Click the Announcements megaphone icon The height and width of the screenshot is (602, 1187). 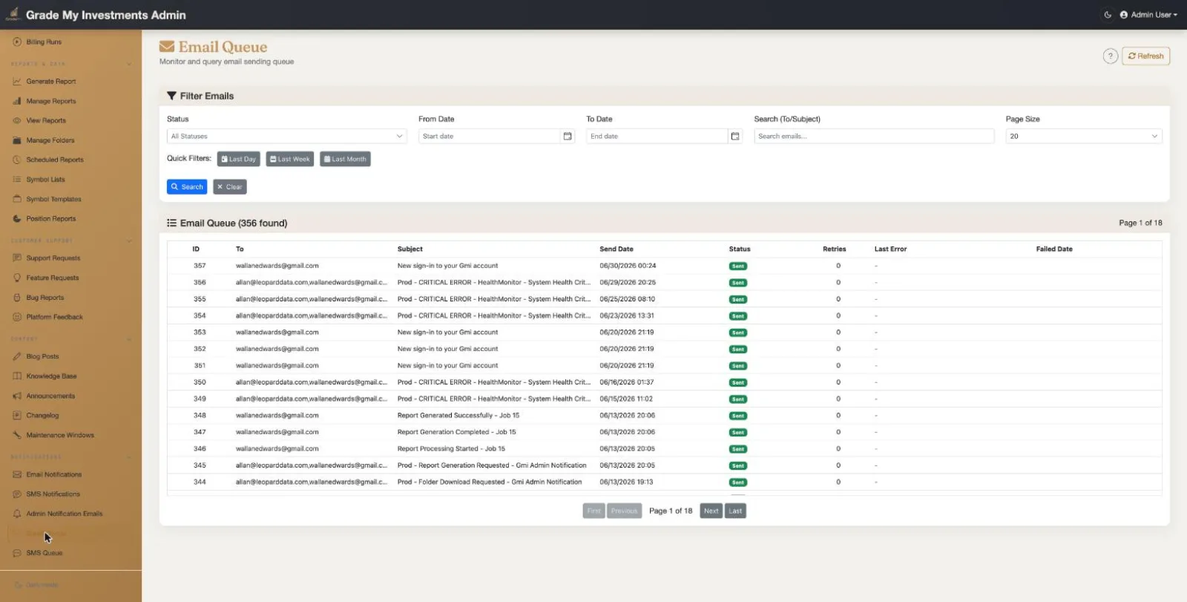17,396
